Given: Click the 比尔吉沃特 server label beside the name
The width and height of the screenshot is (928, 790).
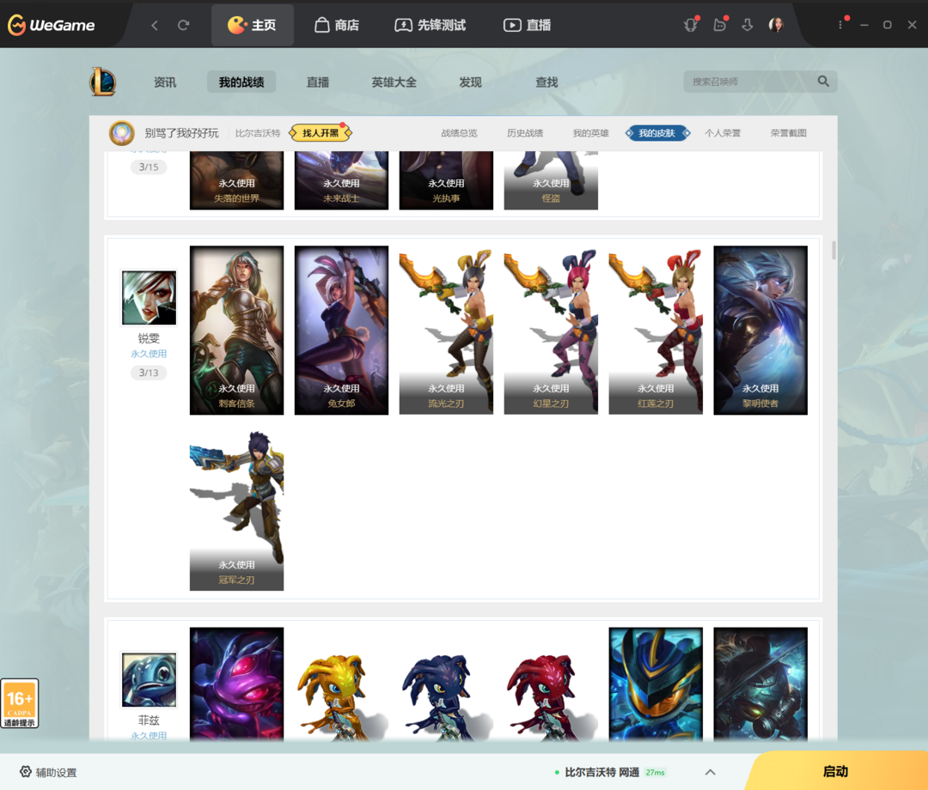Looking at the screenshot, I should [x=258, y=133].
